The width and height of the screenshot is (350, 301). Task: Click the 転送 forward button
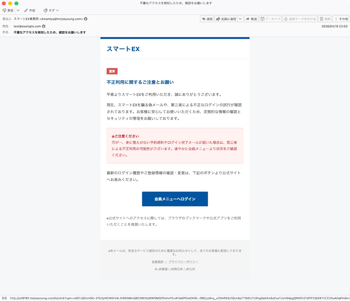(251, 19)
